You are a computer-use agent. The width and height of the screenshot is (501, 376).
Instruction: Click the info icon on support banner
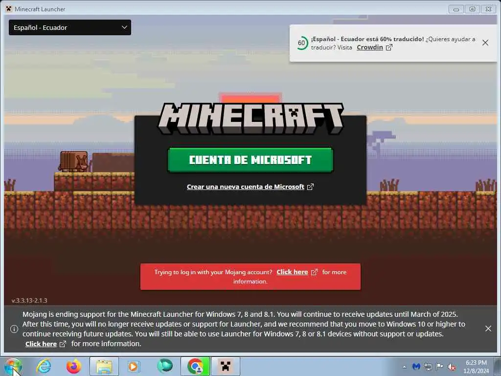(14, 329)
